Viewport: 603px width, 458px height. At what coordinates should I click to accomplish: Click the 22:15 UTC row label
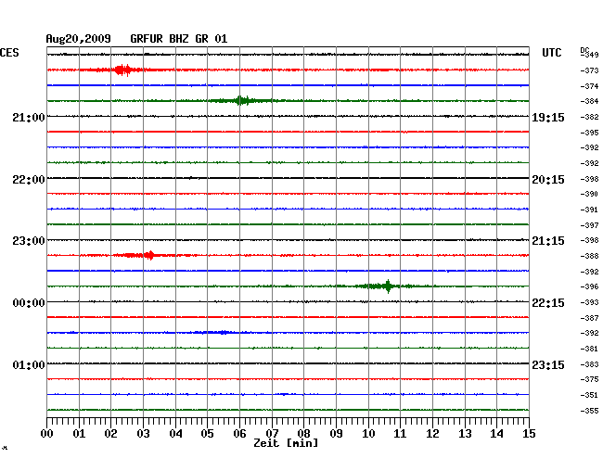coord(548,303)
